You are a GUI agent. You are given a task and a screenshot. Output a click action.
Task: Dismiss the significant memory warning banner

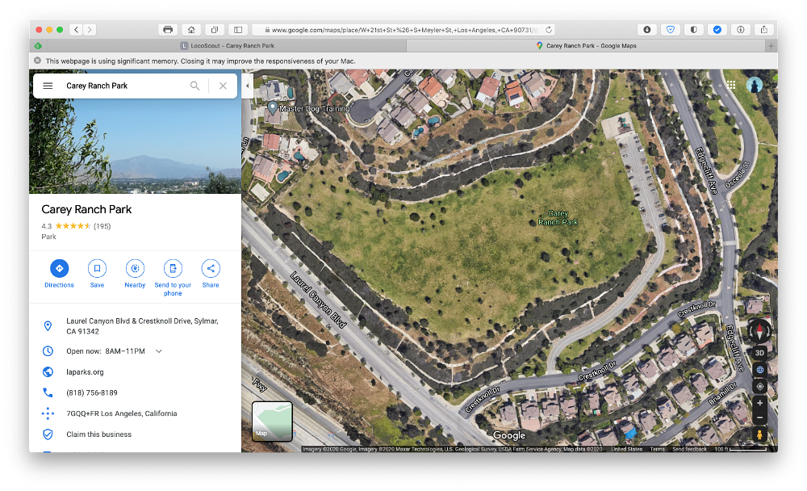38,61
